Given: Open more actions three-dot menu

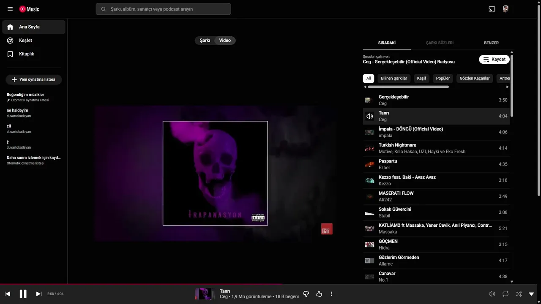Looking at the screenshot, I should point(332,294).
